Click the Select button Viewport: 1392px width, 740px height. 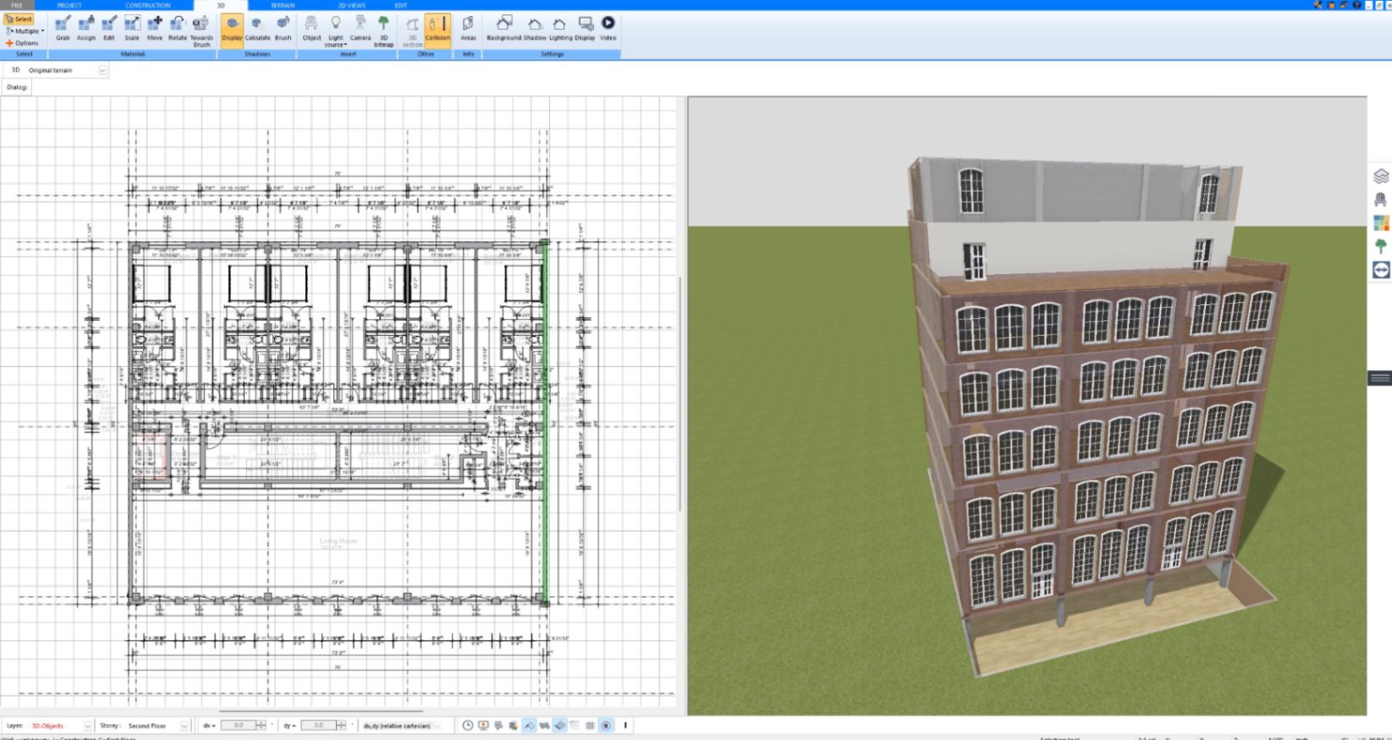click(19, 19)
